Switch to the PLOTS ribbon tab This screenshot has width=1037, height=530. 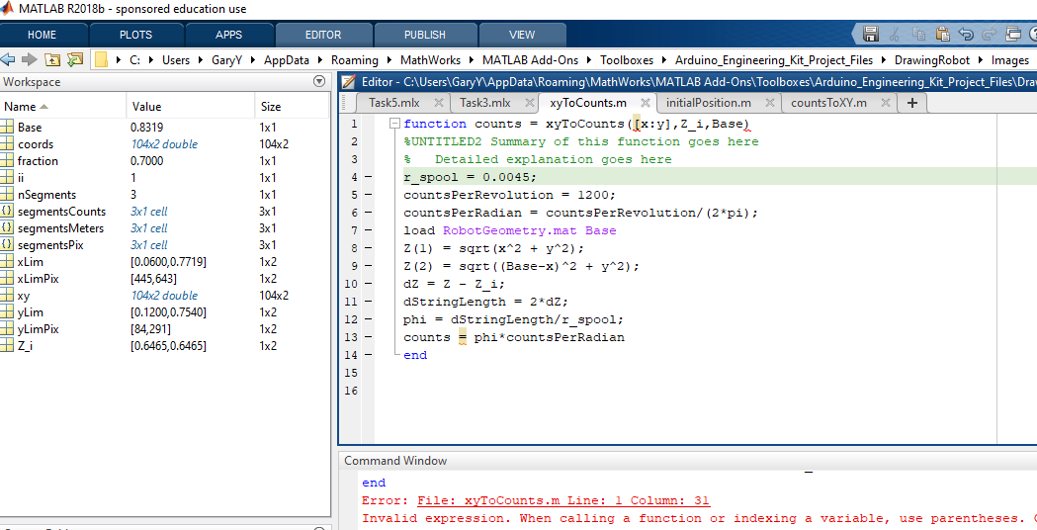pyautogui.click(x=135, y=35)
